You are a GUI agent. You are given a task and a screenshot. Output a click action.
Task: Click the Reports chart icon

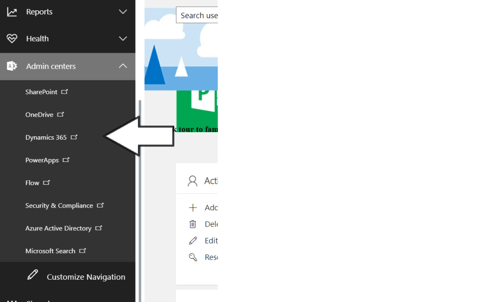pyautogui.click(x=12, y=12)
